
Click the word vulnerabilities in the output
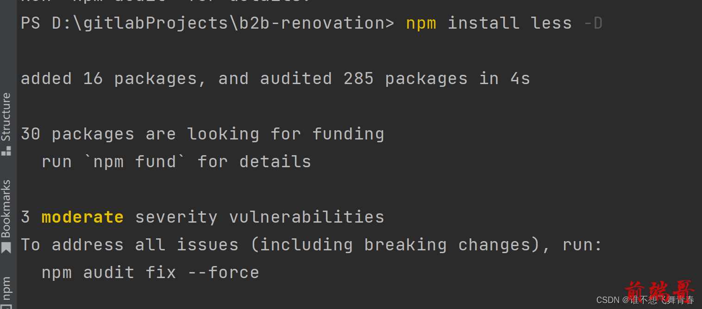click(307, 217)
